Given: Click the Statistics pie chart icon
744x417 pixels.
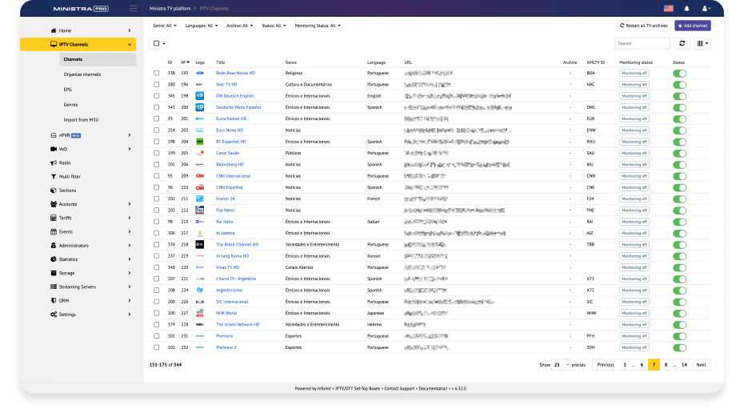Looking at the screenshot, I should click(53, 259).
